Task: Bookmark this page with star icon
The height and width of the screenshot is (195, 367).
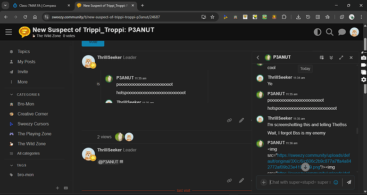Action: click(212, 17)
